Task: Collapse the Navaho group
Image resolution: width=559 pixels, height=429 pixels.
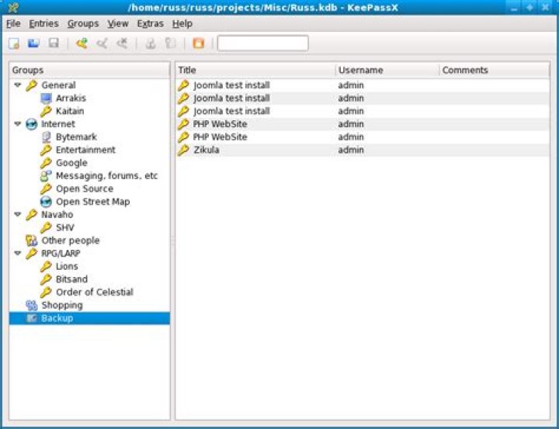Action: click(x=17, y=214)
